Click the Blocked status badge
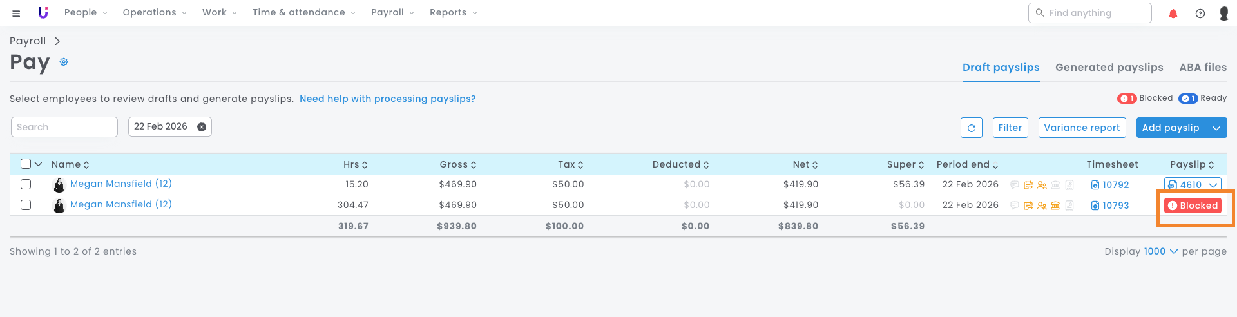Image resolution: width=1237 pixels, height=317 pixels. (1193, 206)
